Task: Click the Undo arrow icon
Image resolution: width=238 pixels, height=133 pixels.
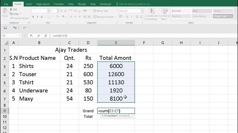Action: pyautogui.click(x=15, y=28)
